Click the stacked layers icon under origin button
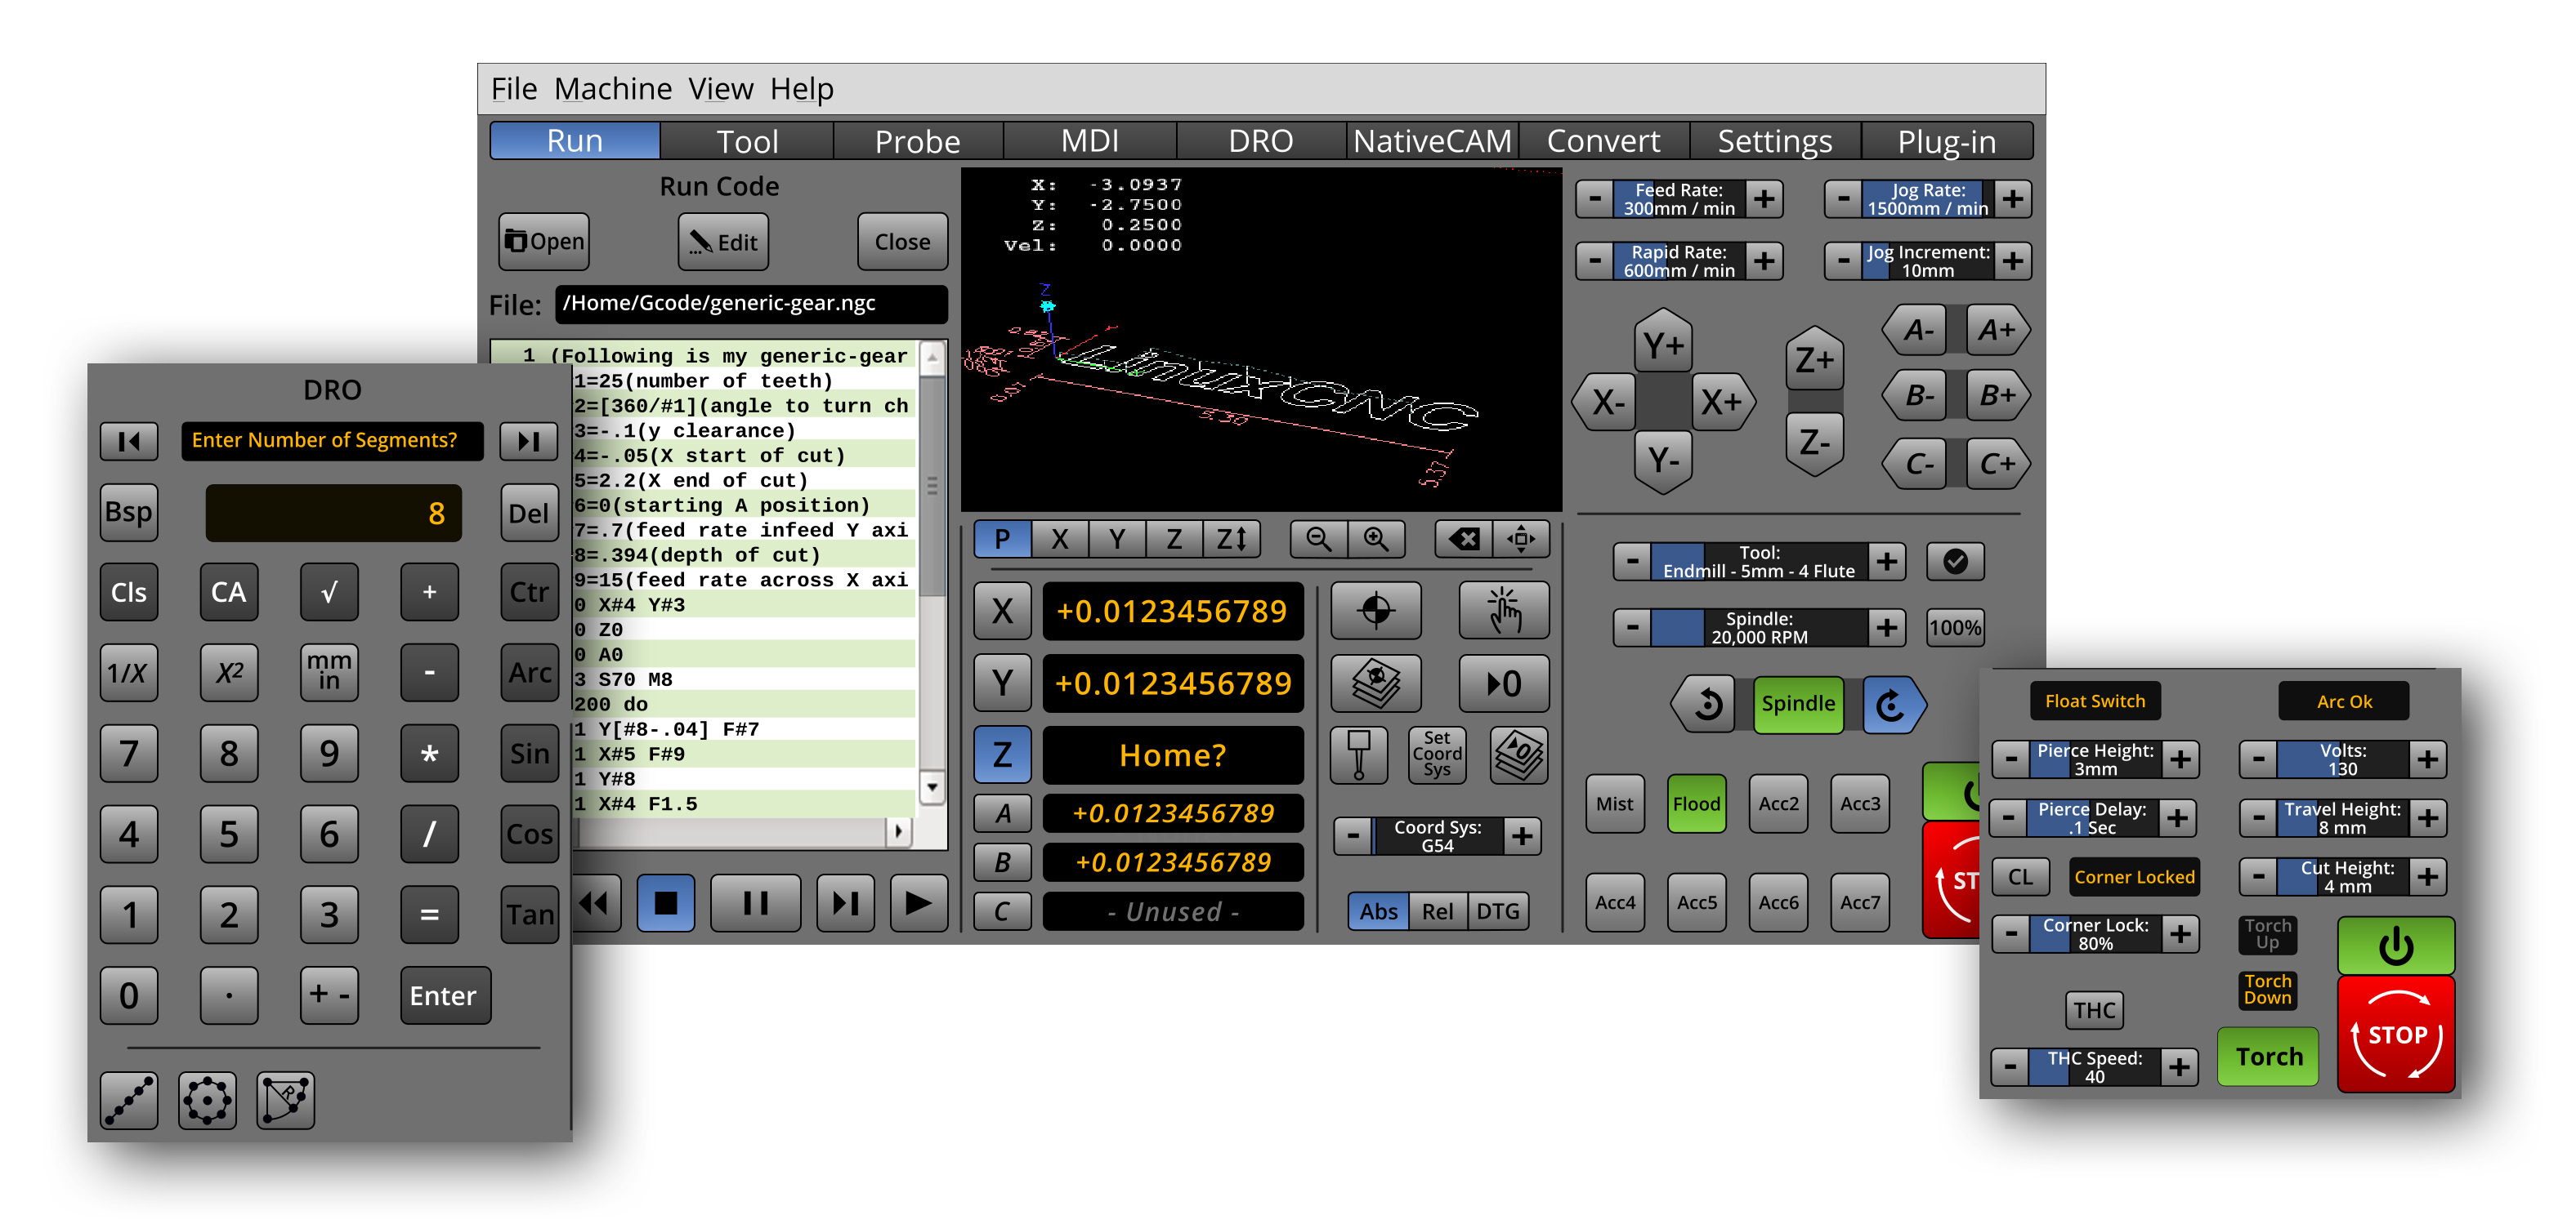Screen dimensions: 2576x1224 point(1376,683)
